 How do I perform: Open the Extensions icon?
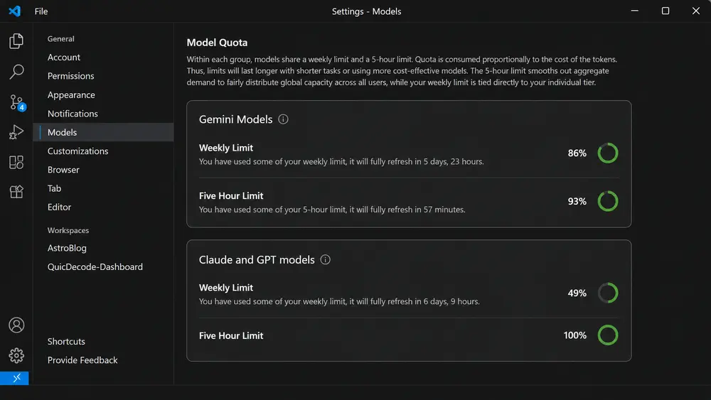[x=16, y=162]
